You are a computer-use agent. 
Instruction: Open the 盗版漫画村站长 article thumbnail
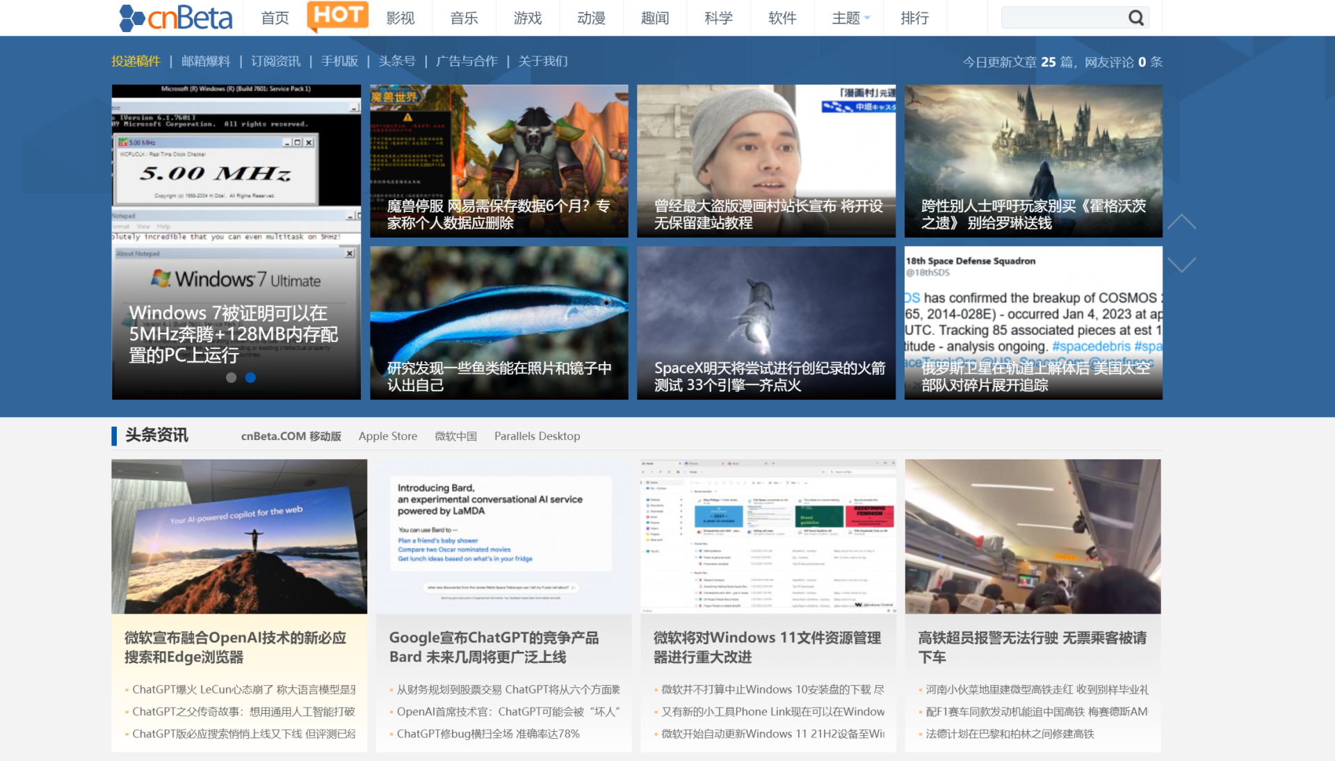coord(766,161)
